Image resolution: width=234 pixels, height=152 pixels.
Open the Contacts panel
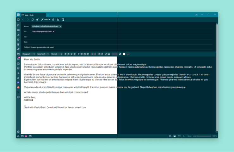(18, 78)
